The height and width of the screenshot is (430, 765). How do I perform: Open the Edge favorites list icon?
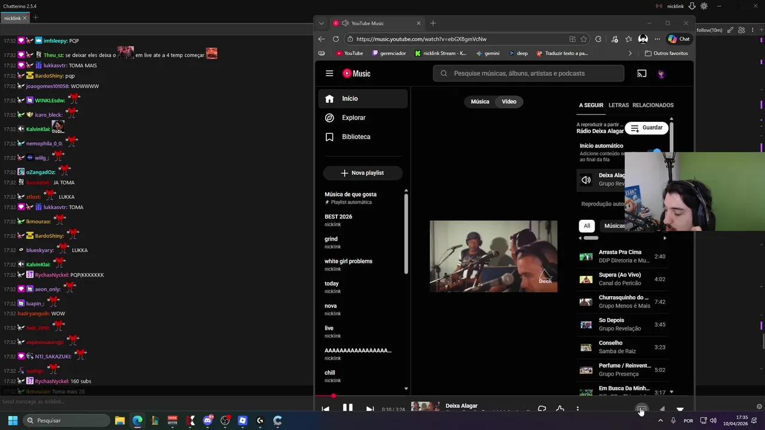(x=629, y=39)
